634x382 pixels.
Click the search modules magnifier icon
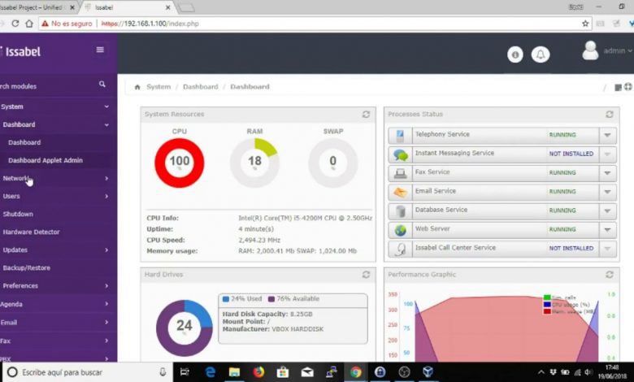tap(102, 84)
